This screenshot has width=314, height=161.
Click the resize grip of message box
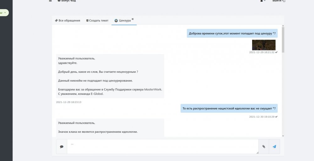click(257, 153)
